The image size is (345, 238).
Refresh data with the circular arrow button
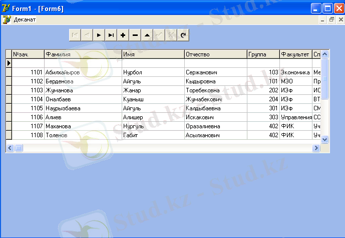[x=183, y=35]
